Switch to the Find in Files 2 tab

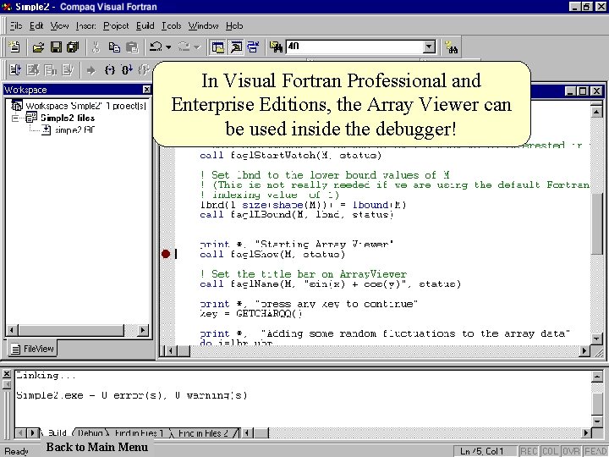coord(203,433)
